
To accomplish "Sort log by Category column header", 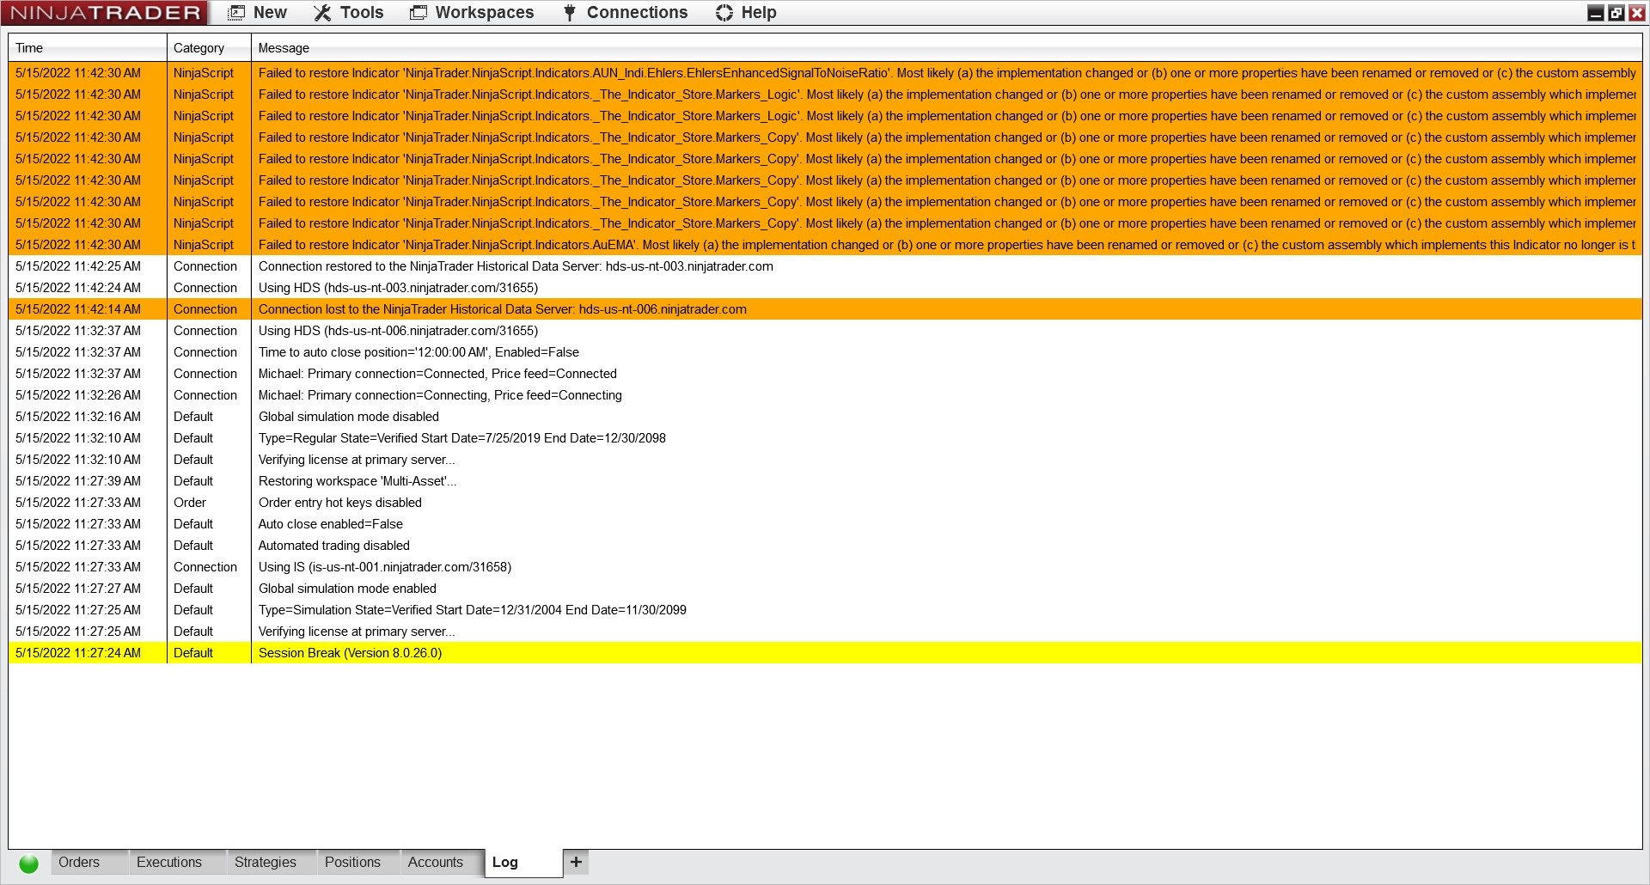I will click(209, 48).
